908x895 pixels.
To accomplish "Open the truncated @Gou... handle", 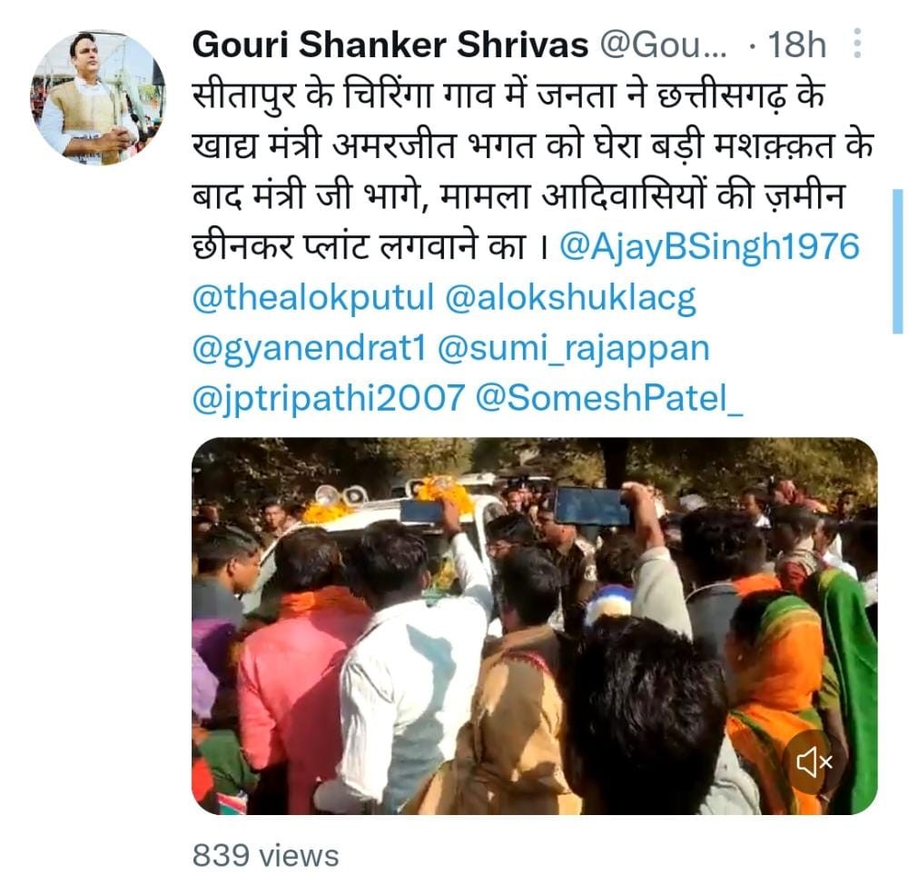I will coord(663,45).
